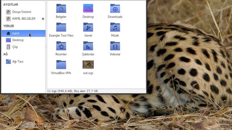This screenshot has height=130, width=232.
Task: Select the out.ogv video thumbnail
Action: point(88,65)
